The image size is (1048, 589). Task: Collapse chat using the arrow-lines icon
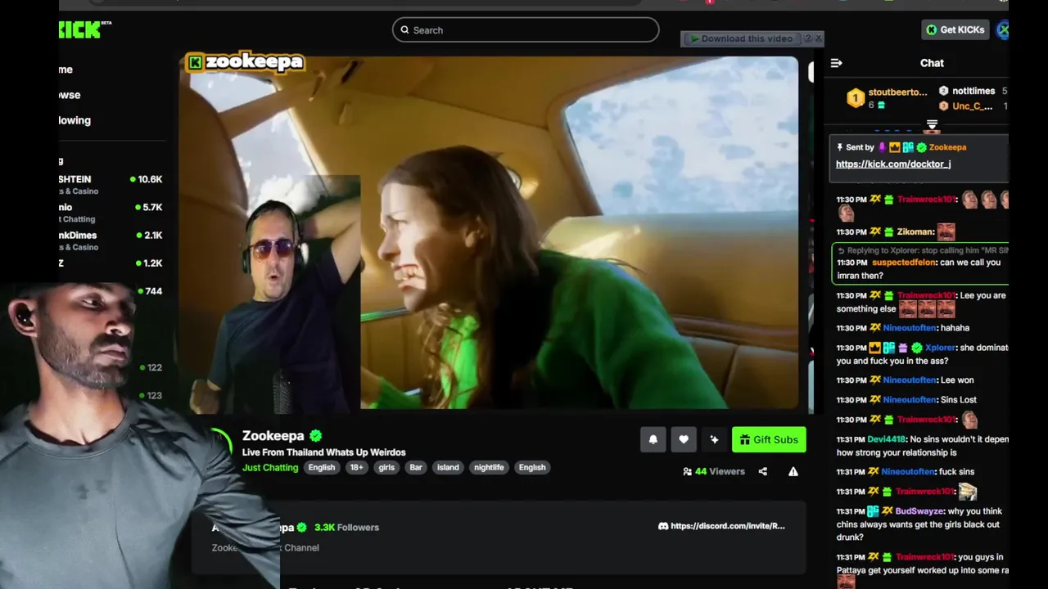(x=836, y=63)
